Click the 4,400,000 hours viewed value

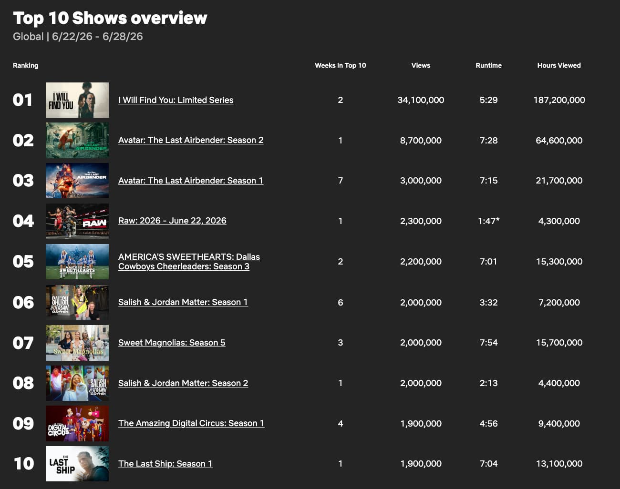click(x=559, y=383)
